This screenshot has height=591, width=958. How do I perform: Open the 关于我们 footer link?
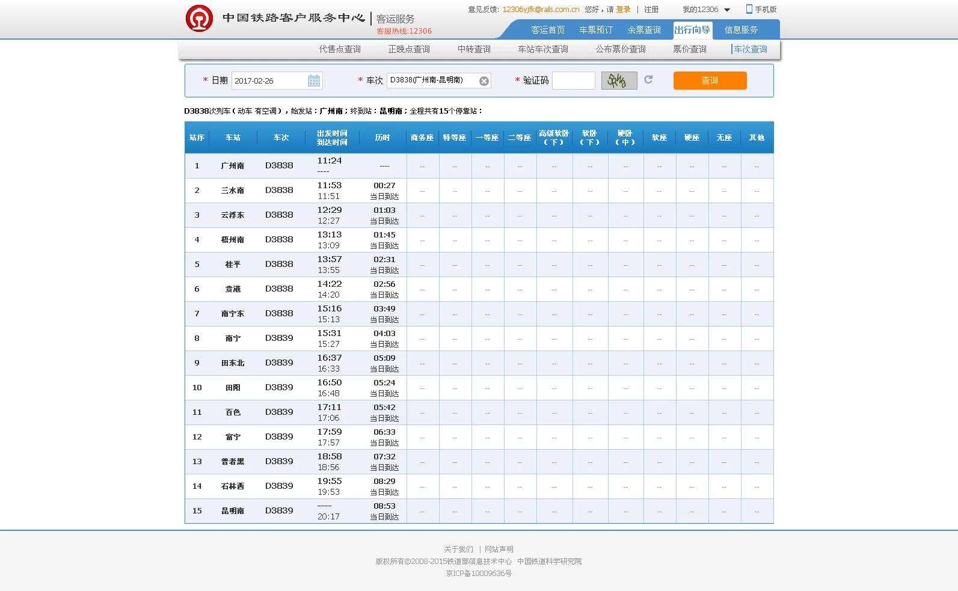coord(458,550)
